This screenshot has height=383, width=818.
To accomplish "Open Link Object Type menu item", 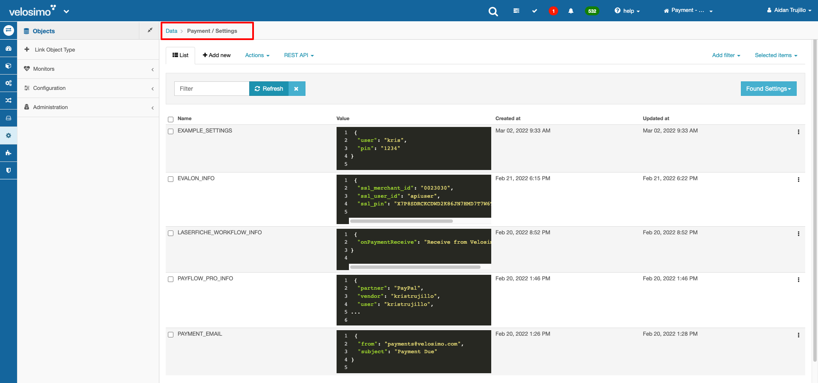I will click(x=88, y=49).
